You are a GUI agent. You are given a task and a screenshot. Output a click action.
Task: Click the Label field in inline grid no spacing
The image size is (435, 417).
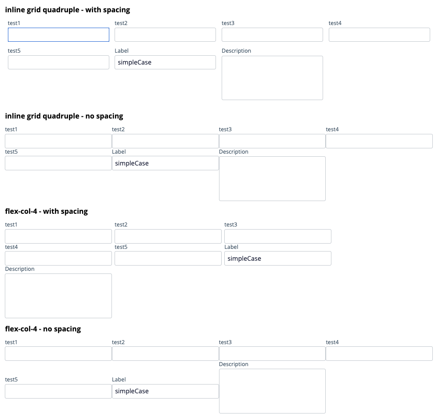pos(165,163)
